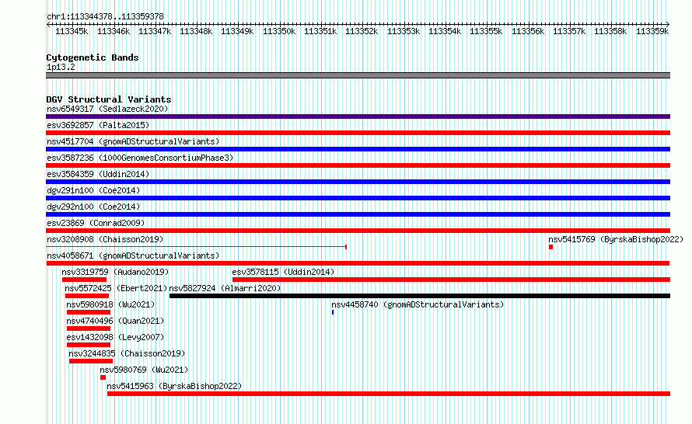This screenshot has width=692, height=424.
Task: Select the red esv3587236 variant bar
Action: click(358, 165)
